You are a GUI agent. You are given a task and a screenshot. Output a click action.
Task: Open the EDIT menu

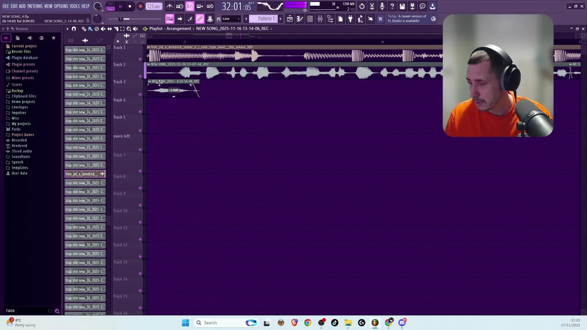point(14,6)
